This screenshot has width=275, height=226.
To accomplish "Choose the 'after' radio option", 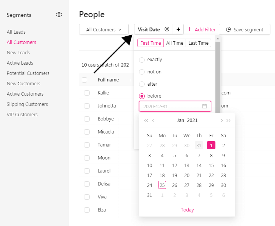I will point(142,84).
